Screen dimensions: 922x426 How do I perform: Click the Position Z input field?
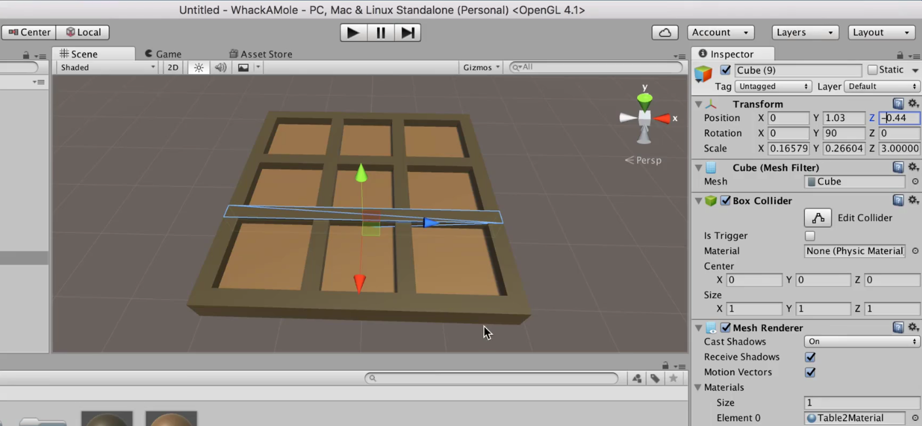[898, 118]
